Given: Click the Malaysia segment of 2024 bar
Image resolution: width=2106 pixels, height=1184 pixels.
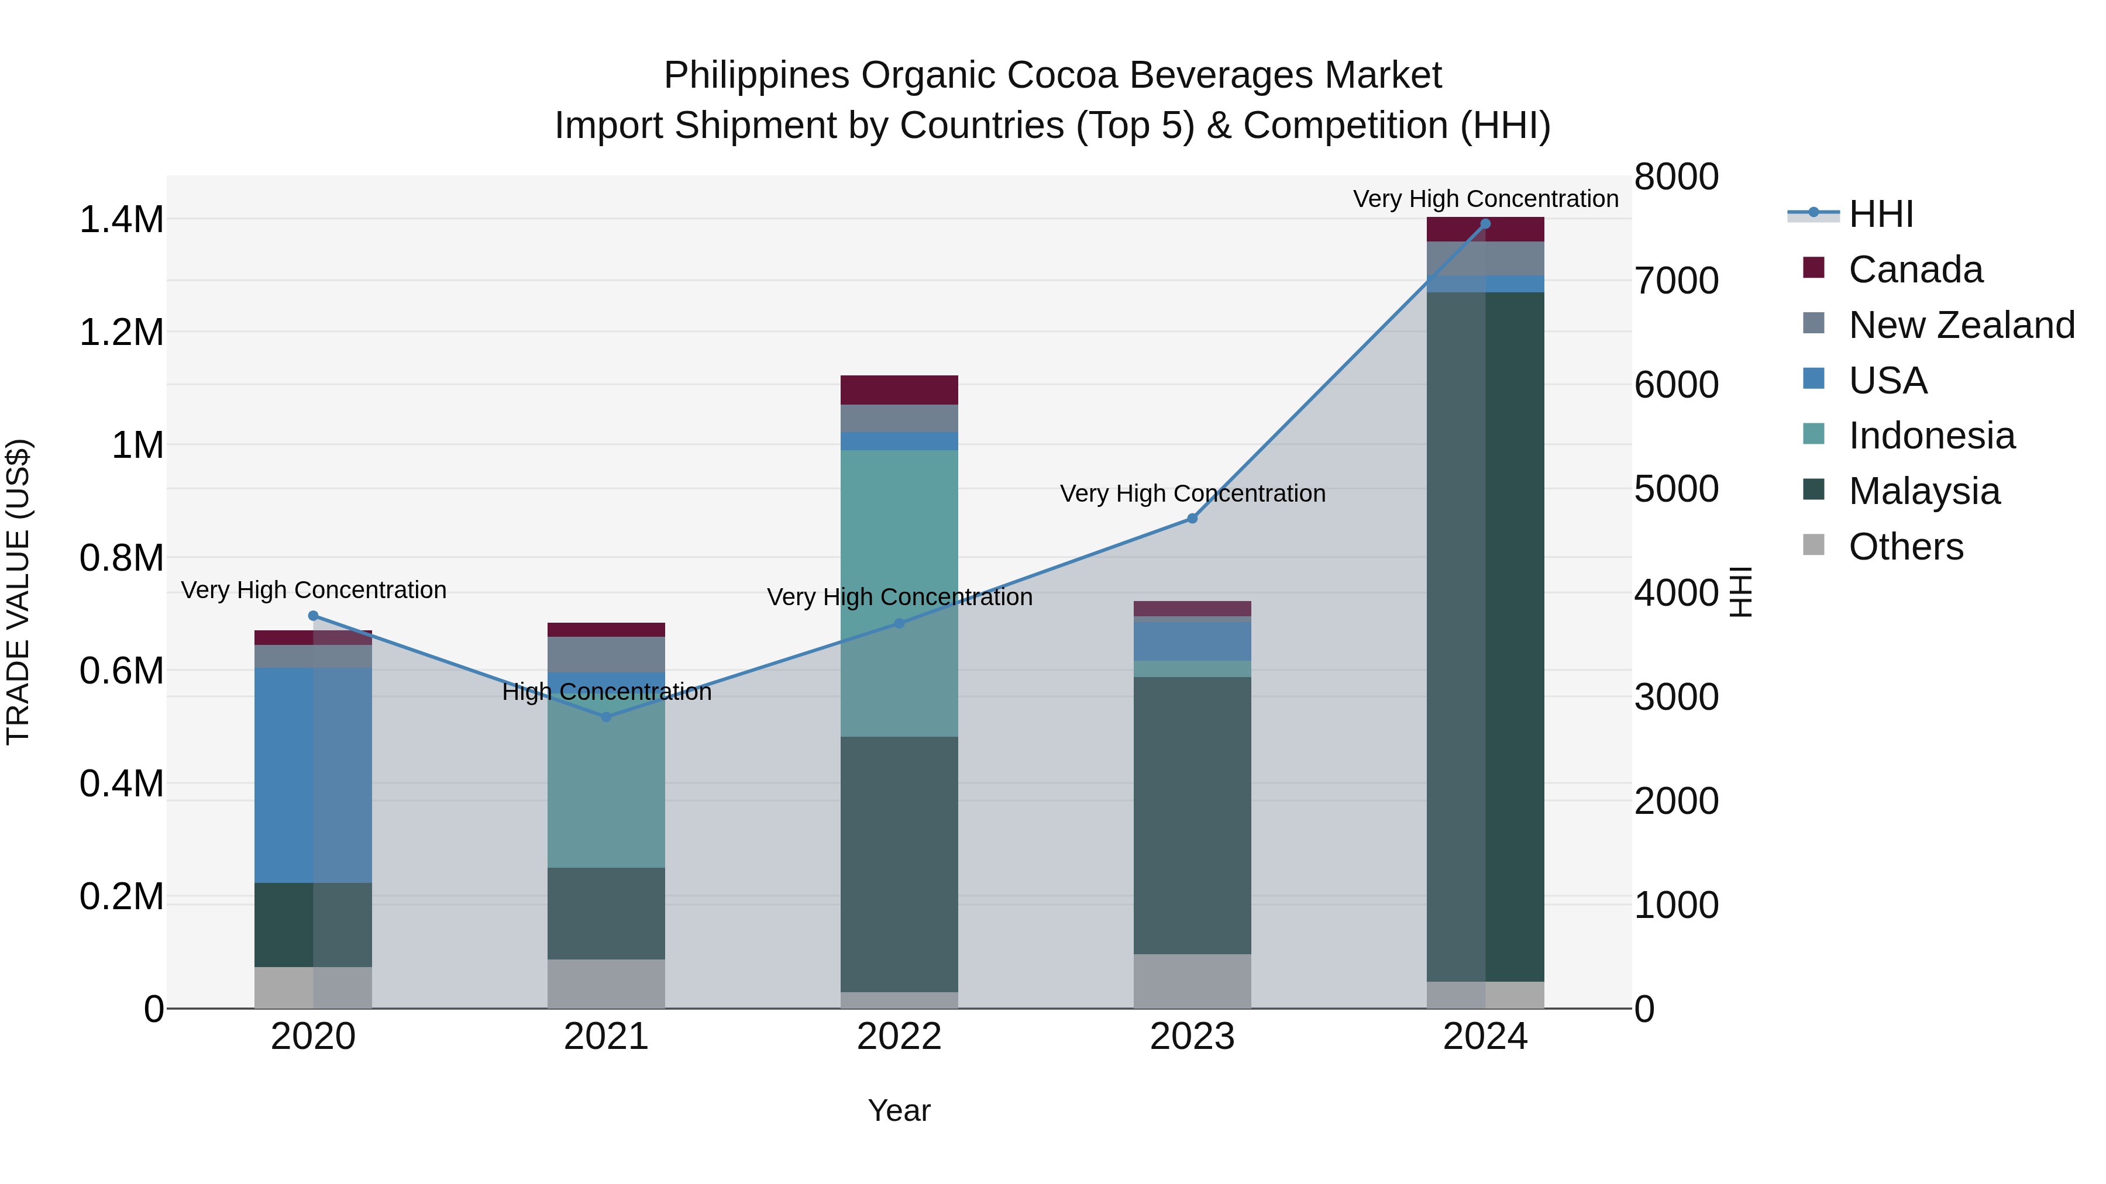Looking at the screenshot, I should [x=1485, y=637].
